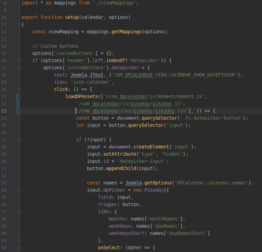This screenshot has width=262, height=252.
Task: Click the blue change marker beside line 22
Action: pyautogui.click(x=17, y=104)
